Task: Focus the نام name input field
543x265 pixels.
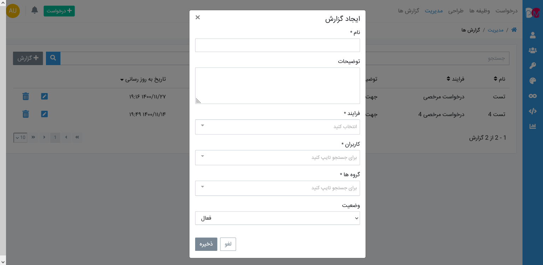Action: pyautogui.click(x=278, y=45)
